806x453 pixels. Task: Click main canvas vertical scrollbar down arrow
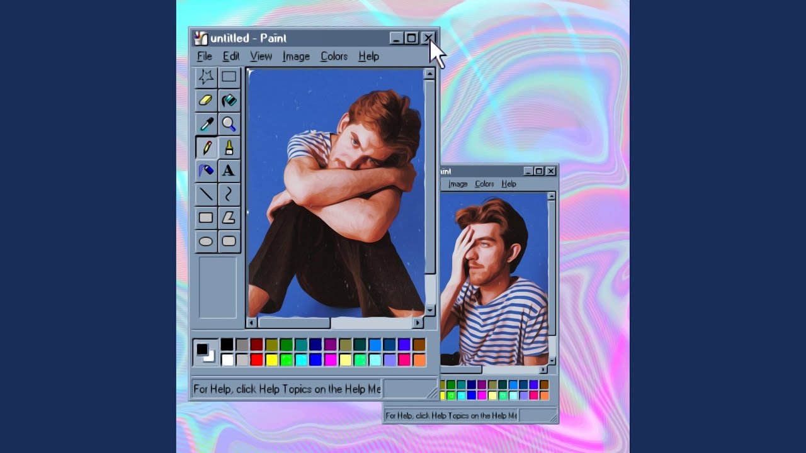tap(430, 310)
